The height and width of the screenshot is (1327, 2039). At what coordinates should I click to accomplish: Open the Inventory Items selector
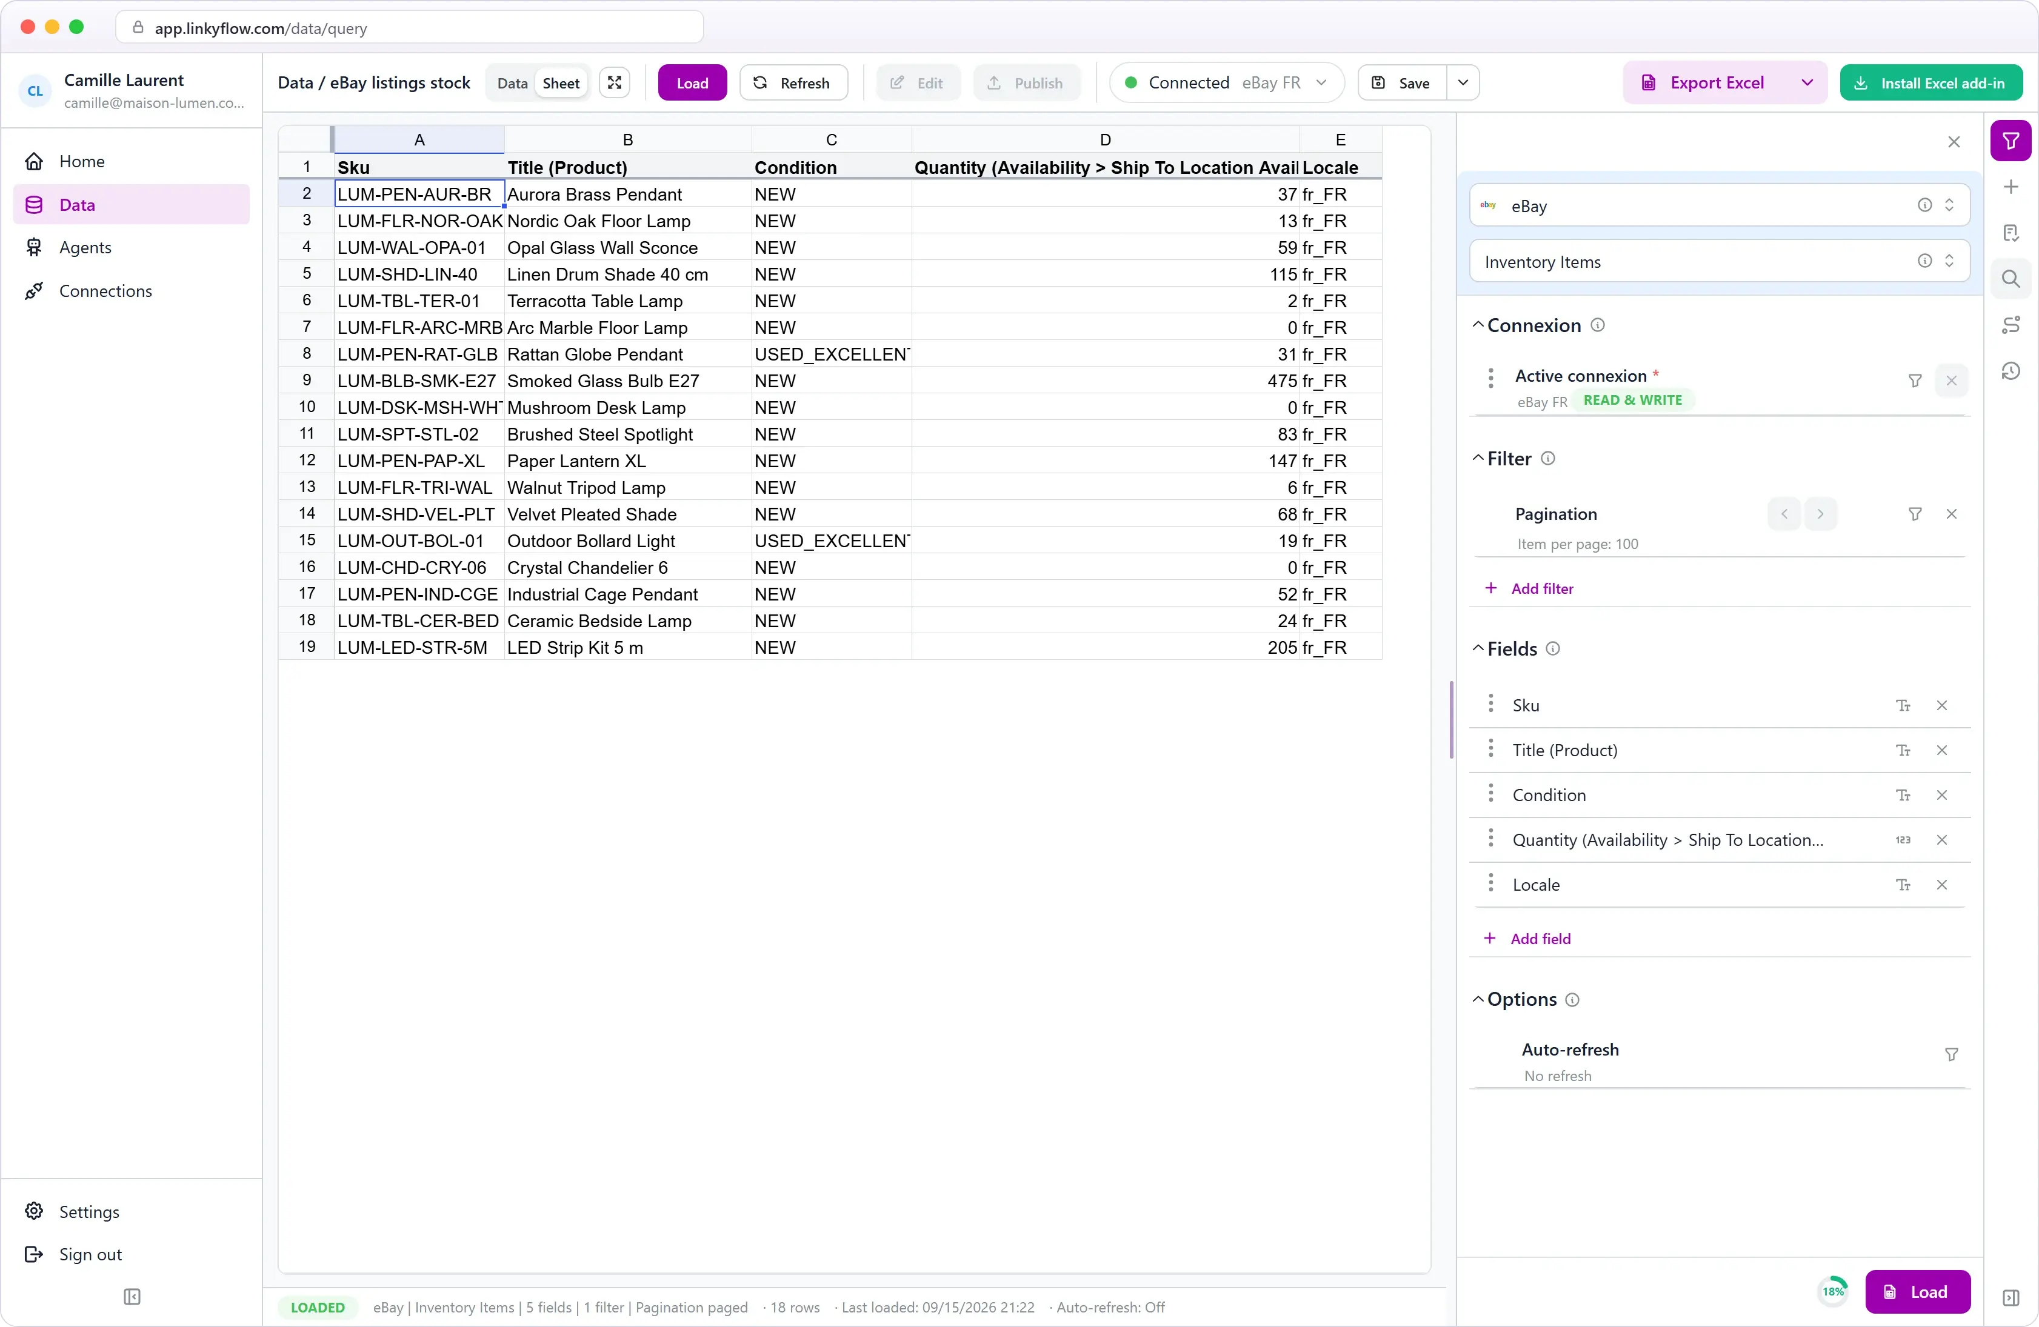pos(1720,261)
